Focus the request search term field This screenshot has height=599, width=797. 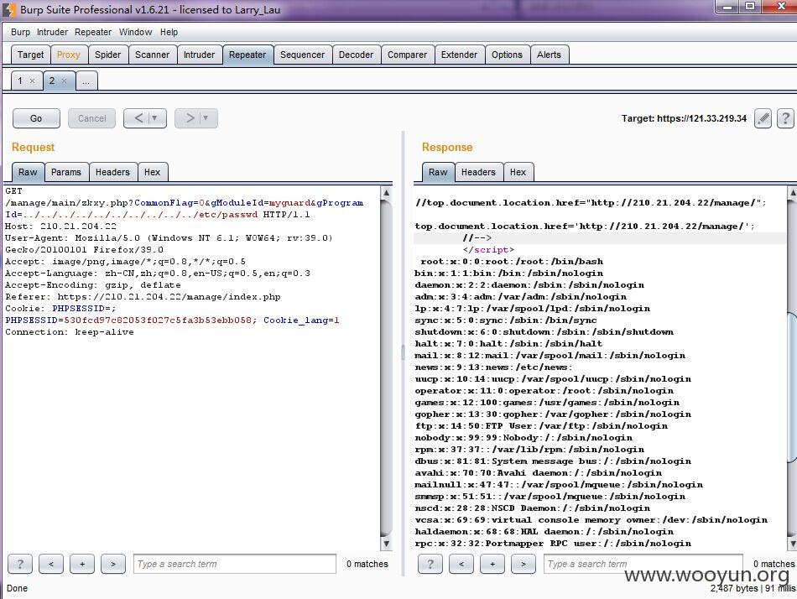(235, 564)
